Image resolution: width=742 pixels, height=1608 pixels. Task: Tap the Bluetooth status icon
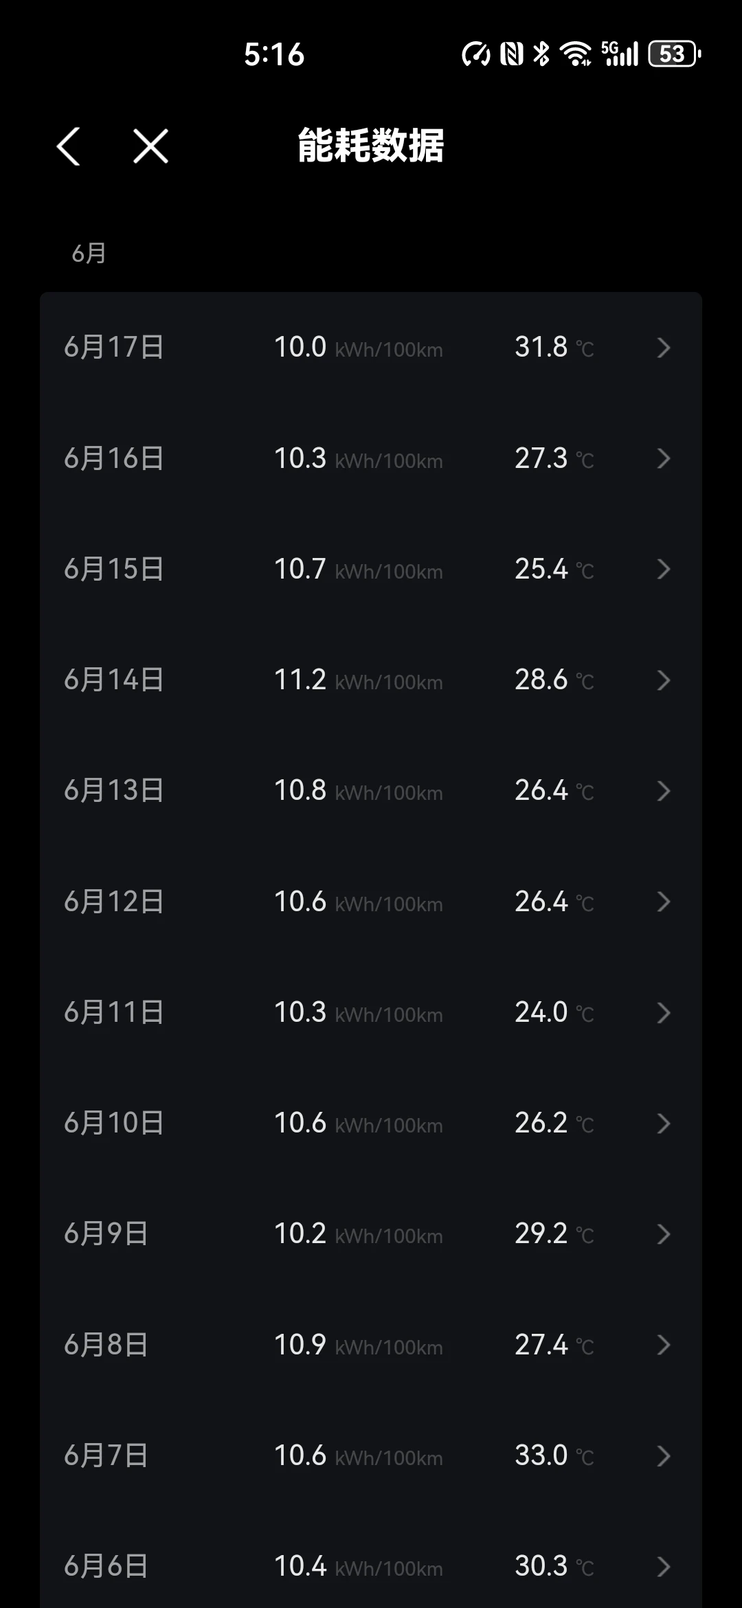(x=541, y=54)
